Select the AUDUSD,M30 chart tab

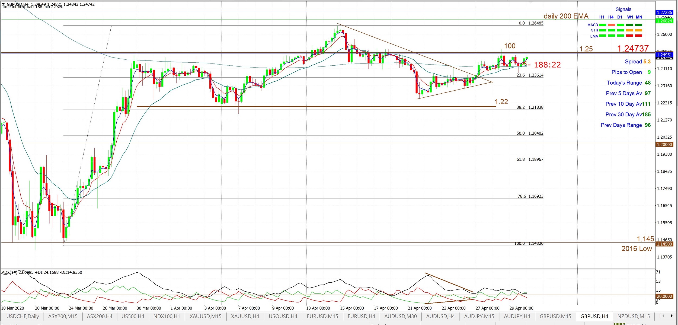[400, 316]
